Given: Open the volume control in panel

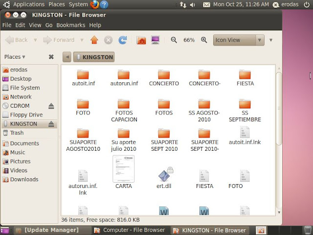Looking at the screenshot, I should click(x=192, y=5).
